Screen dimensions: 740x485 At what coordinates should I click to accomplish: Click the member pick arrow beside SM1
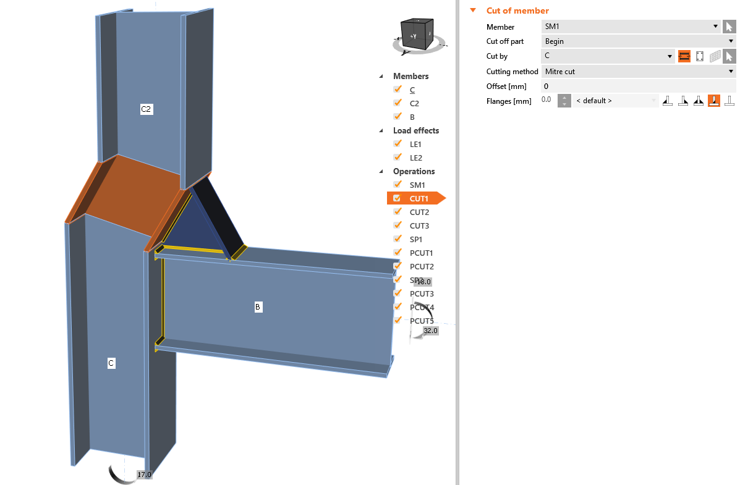coord(729,27)
